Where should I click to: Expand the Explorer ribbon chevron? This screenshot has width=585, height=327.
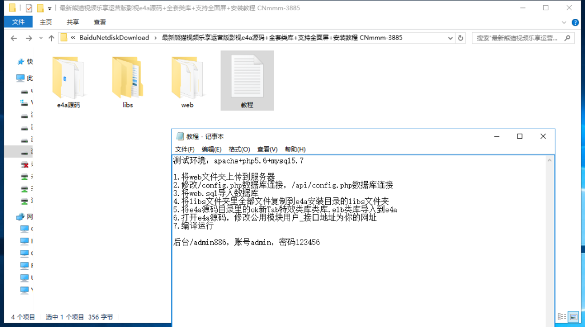[564, 22]
